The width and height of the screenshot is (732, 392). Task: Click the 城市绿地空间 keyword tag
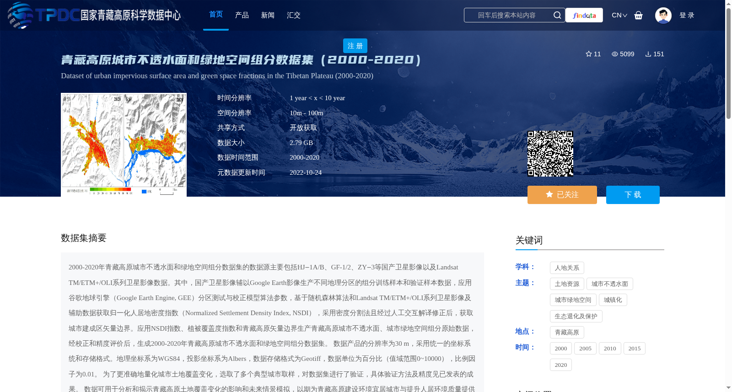(573, 300)
